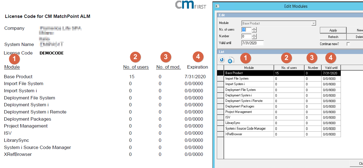The height and width of the screenshot is (168, 363).
Task: Decrease No. of users with down arrow
Action: point(254,31)
